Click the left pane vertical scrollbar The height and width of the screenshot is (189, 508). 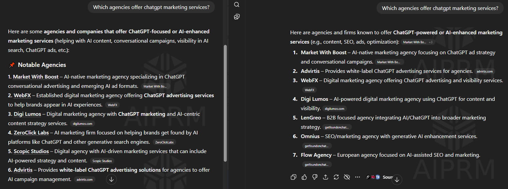[225, 103]
